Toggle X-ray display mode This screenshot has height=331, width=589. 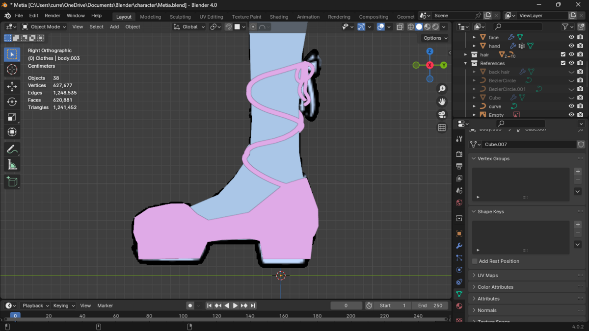coord(400,27)
